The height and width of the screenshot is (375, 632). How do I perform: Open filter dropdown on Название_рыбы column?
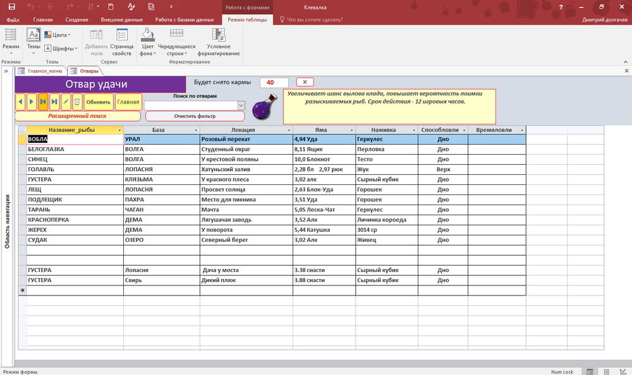(x=119, y=130)
